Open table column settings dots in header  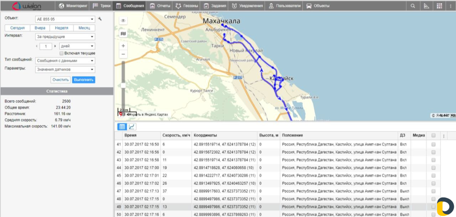[x=444, y=136]
